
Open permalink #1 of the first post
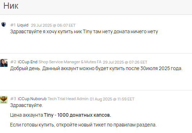(x=13, y=25)
